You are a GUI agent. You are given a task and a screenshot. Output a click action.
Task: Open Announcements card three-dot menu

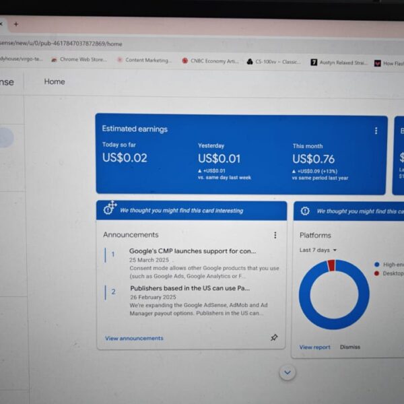point(275,235)
